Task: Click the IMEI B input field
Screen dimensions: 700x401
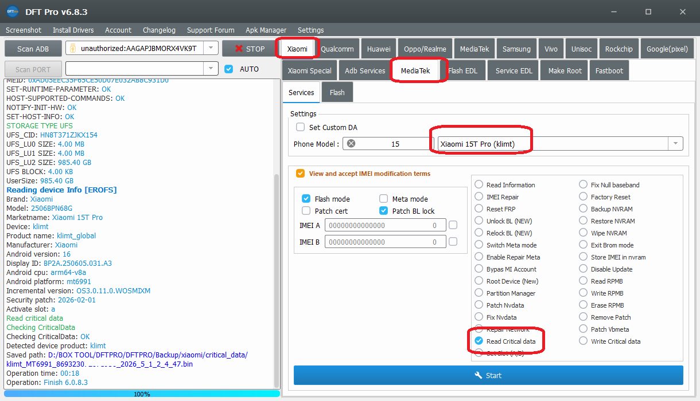Action: 385,242
